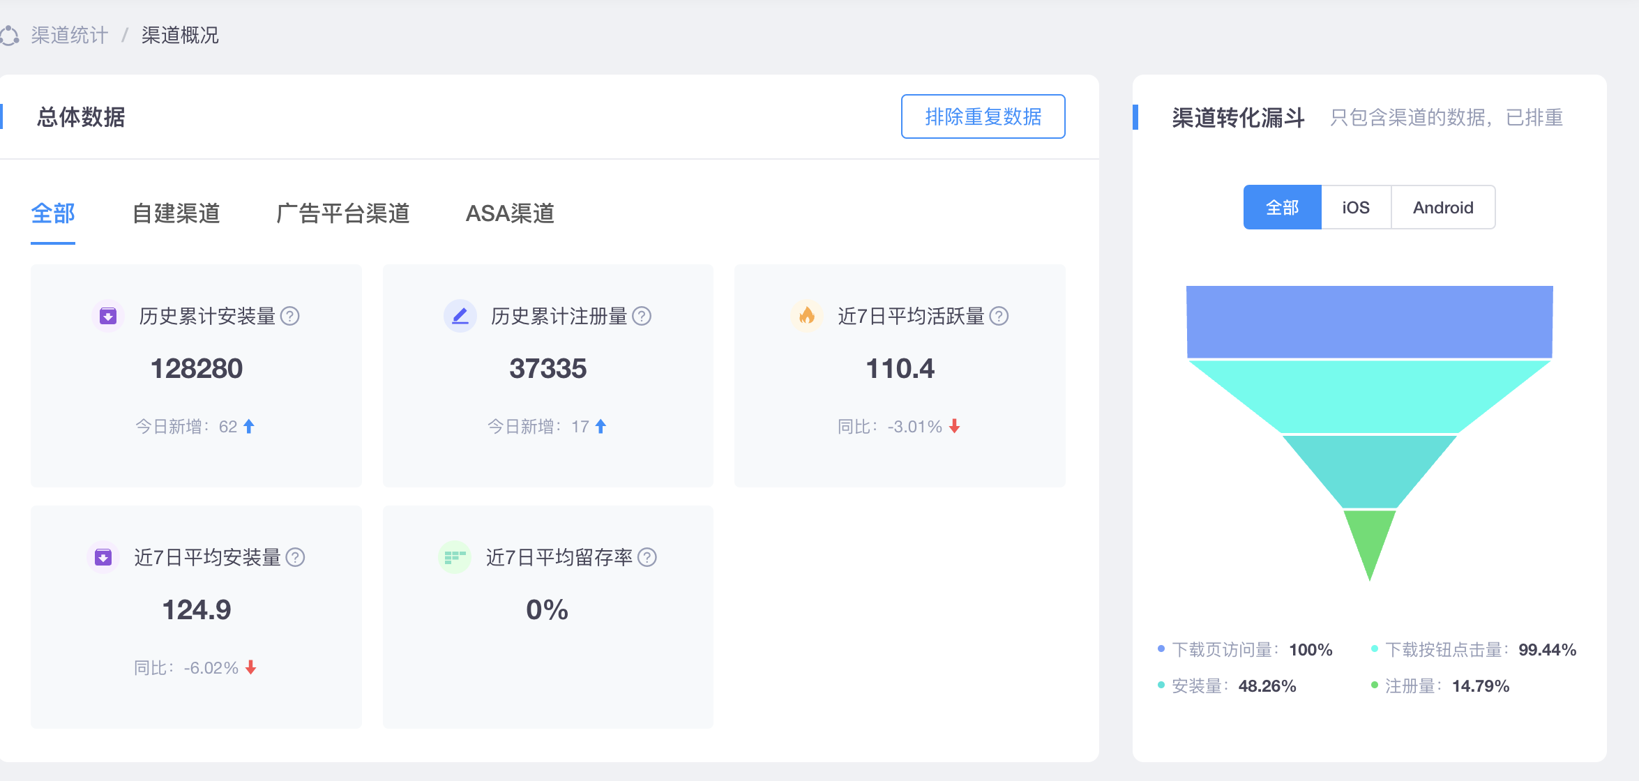Screen dimensions: 1639x781
Task: Click the 渠道统计 breadcrumb link
Action: tap(69, 35)
